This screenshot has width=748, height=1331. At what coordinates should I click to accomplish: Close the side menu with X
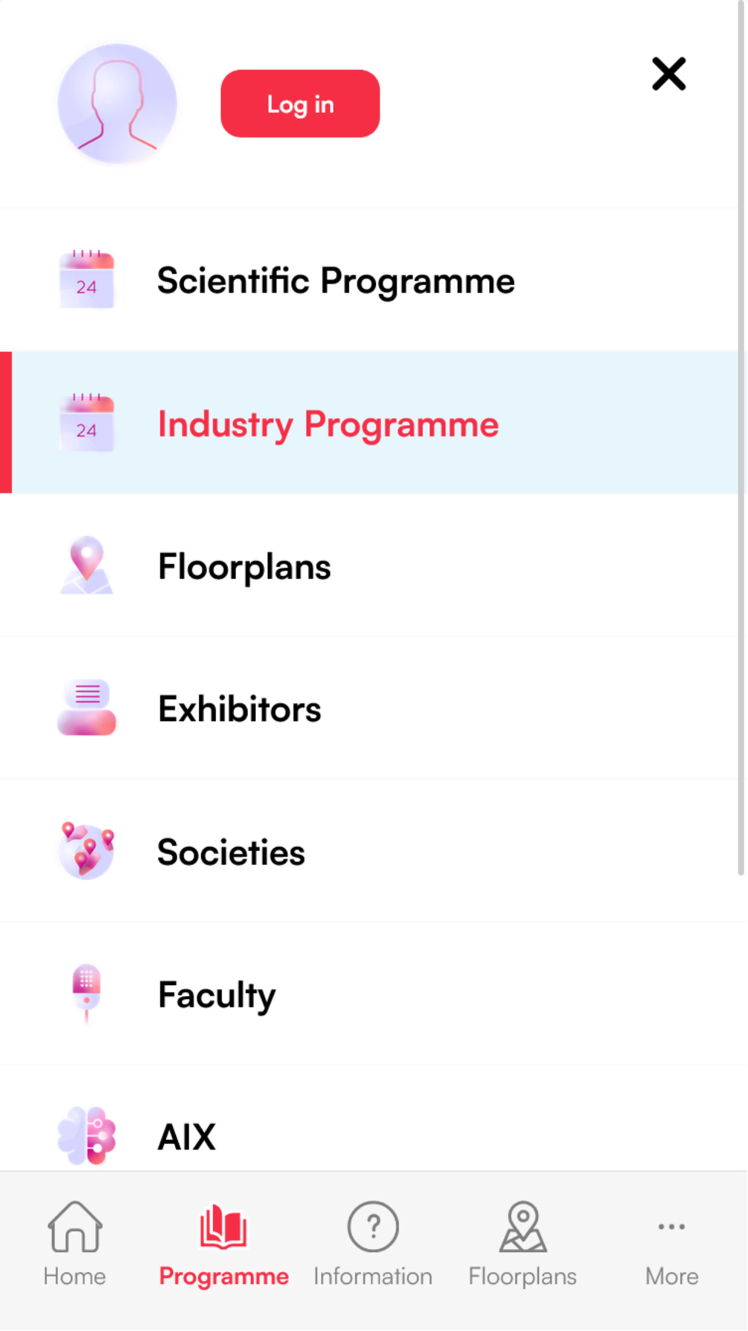click(669, 74)
